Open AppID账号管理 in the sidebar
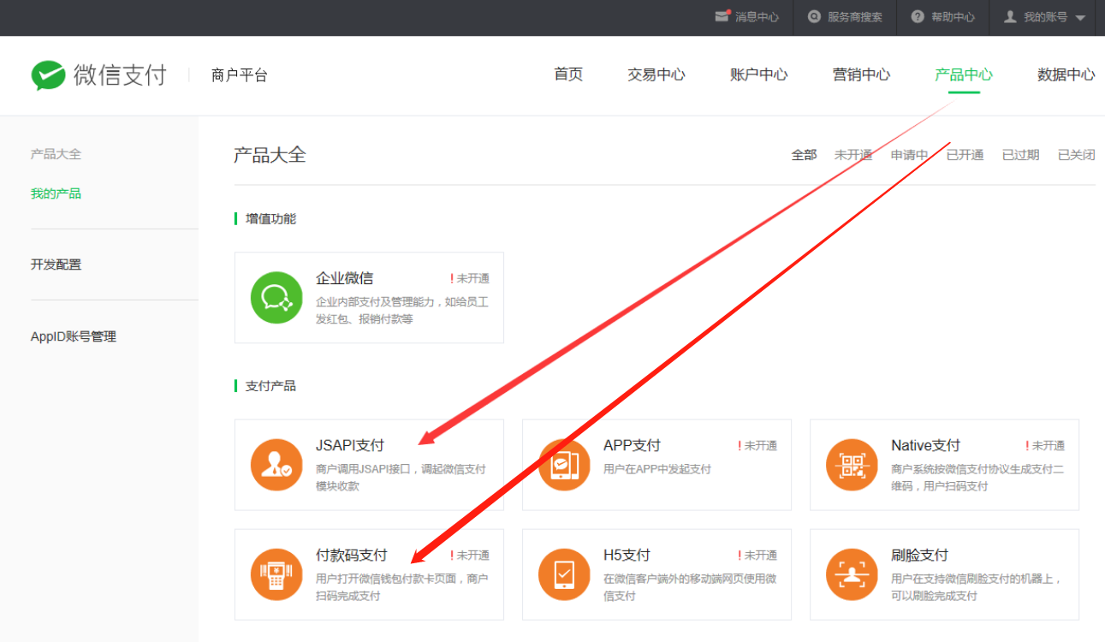Viewport: 1105px width, 642px height. pyautogui.click(x=74, y=336)
